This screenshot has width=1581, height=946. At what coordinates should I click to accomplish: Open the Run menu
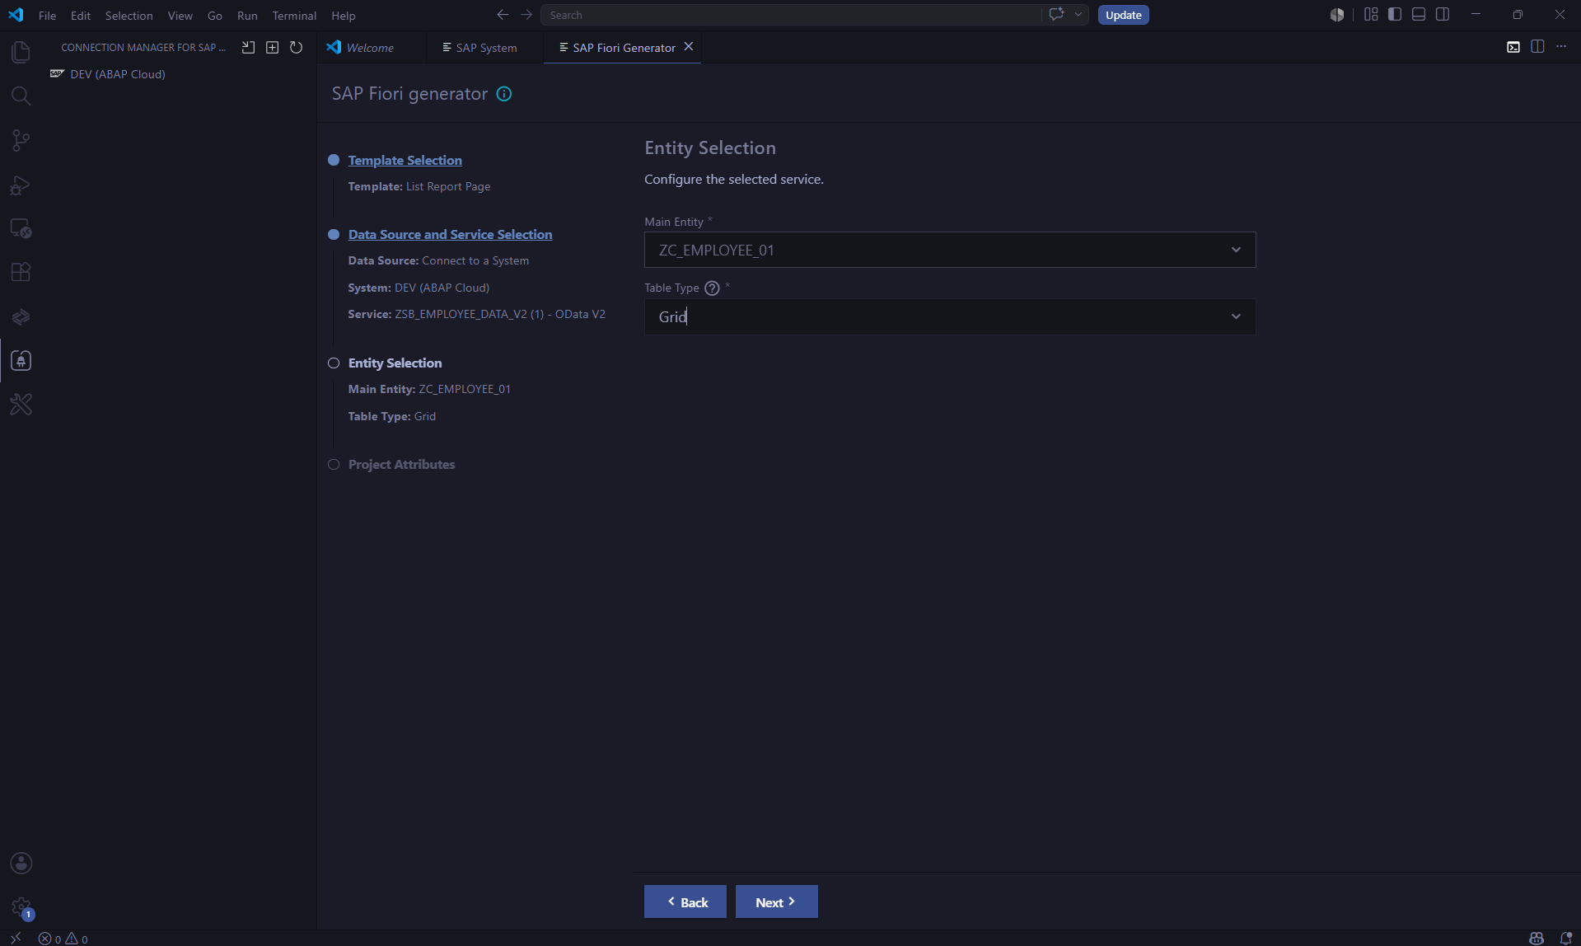246,16
